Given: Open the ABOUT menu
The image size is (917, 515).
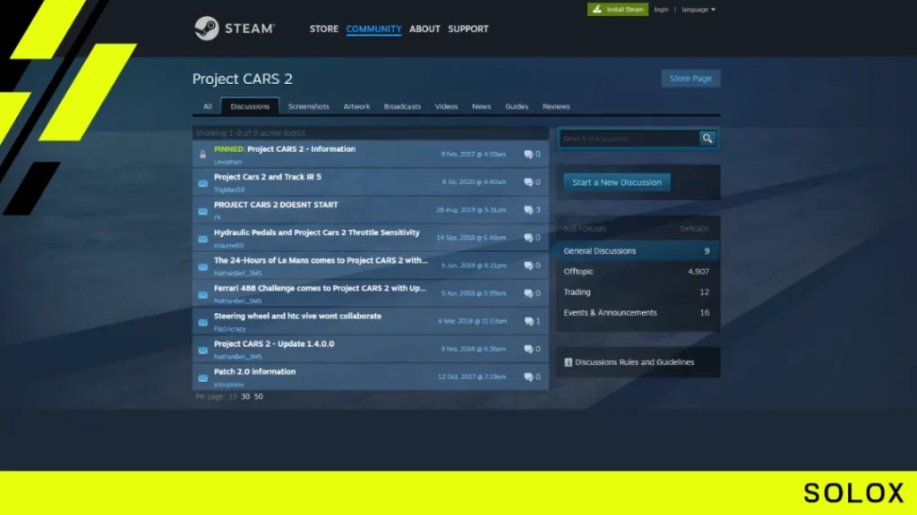Looking at the screenshot, I should coord(424,29).
